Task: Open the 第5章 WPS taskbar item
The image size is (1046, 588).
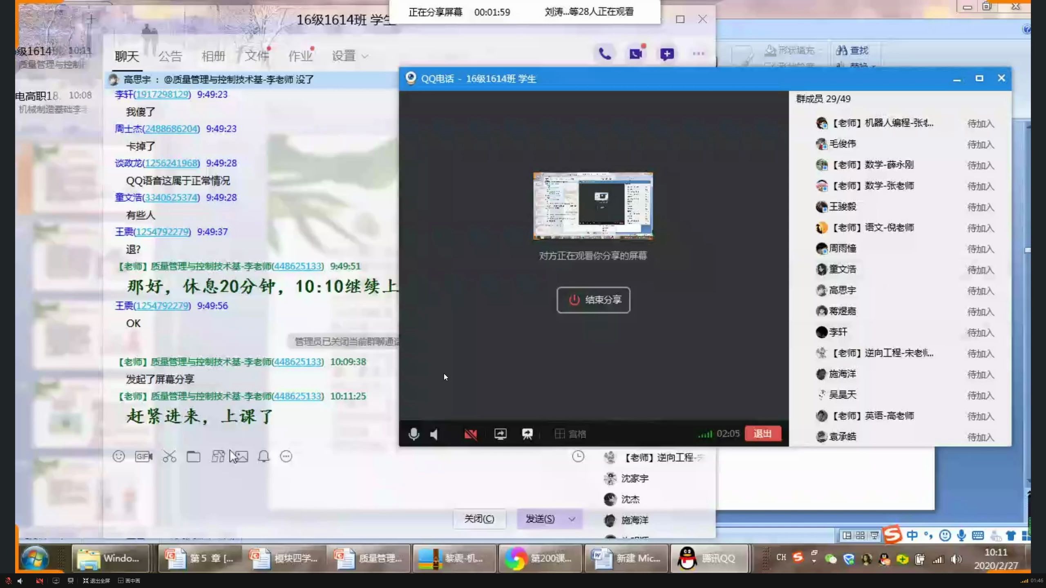Action: (200, 558)
